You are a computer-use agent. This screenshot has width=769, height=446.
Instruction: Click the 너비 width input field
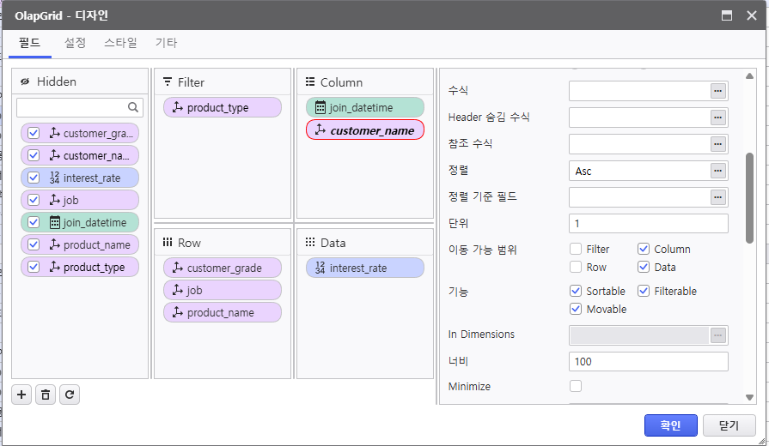tap(649, 361)
